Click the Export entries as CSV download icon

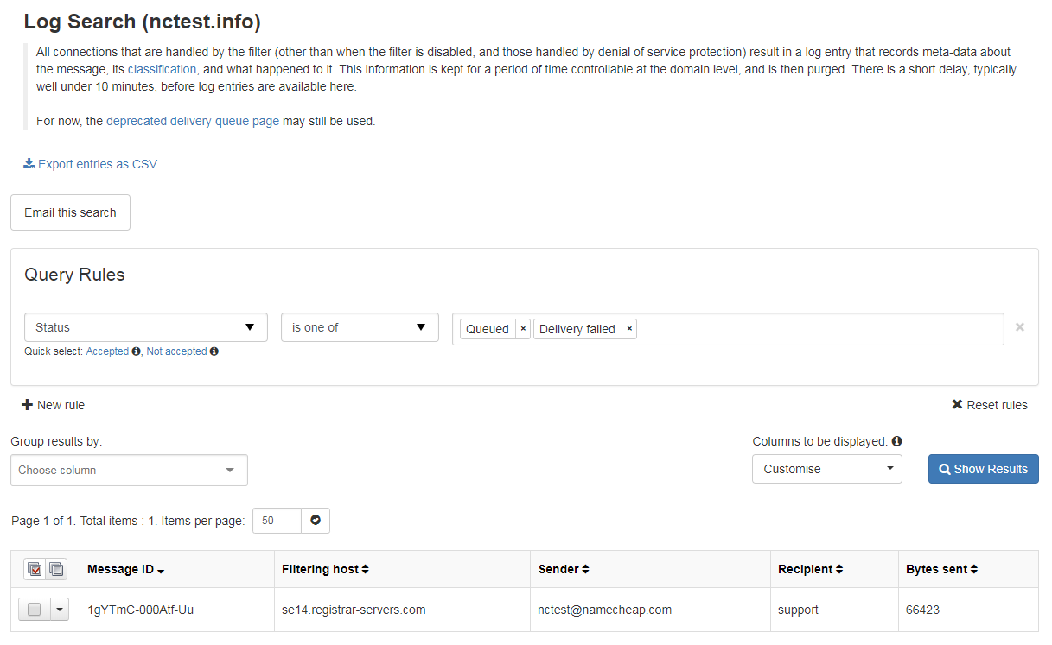click(29, 163)
